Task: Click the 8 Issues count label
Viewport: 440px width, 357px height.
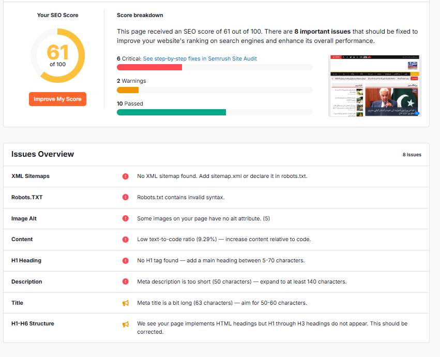Action: [412, 155]
